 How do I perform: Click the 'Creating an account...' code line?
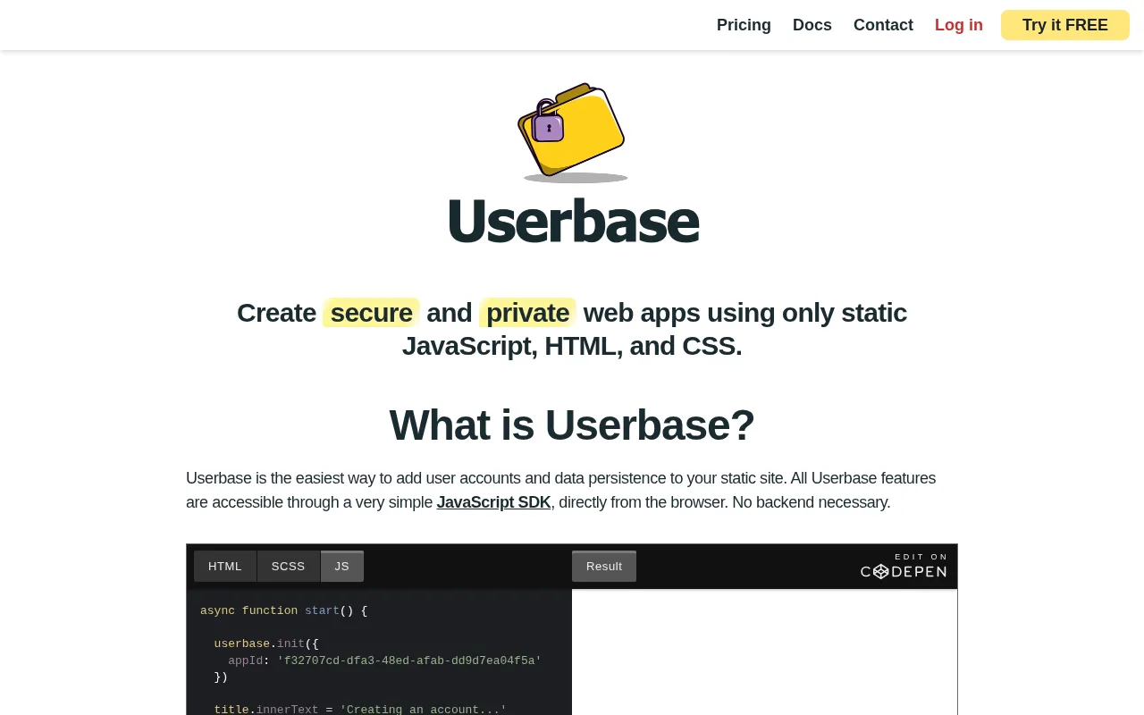tap(360, 709)
